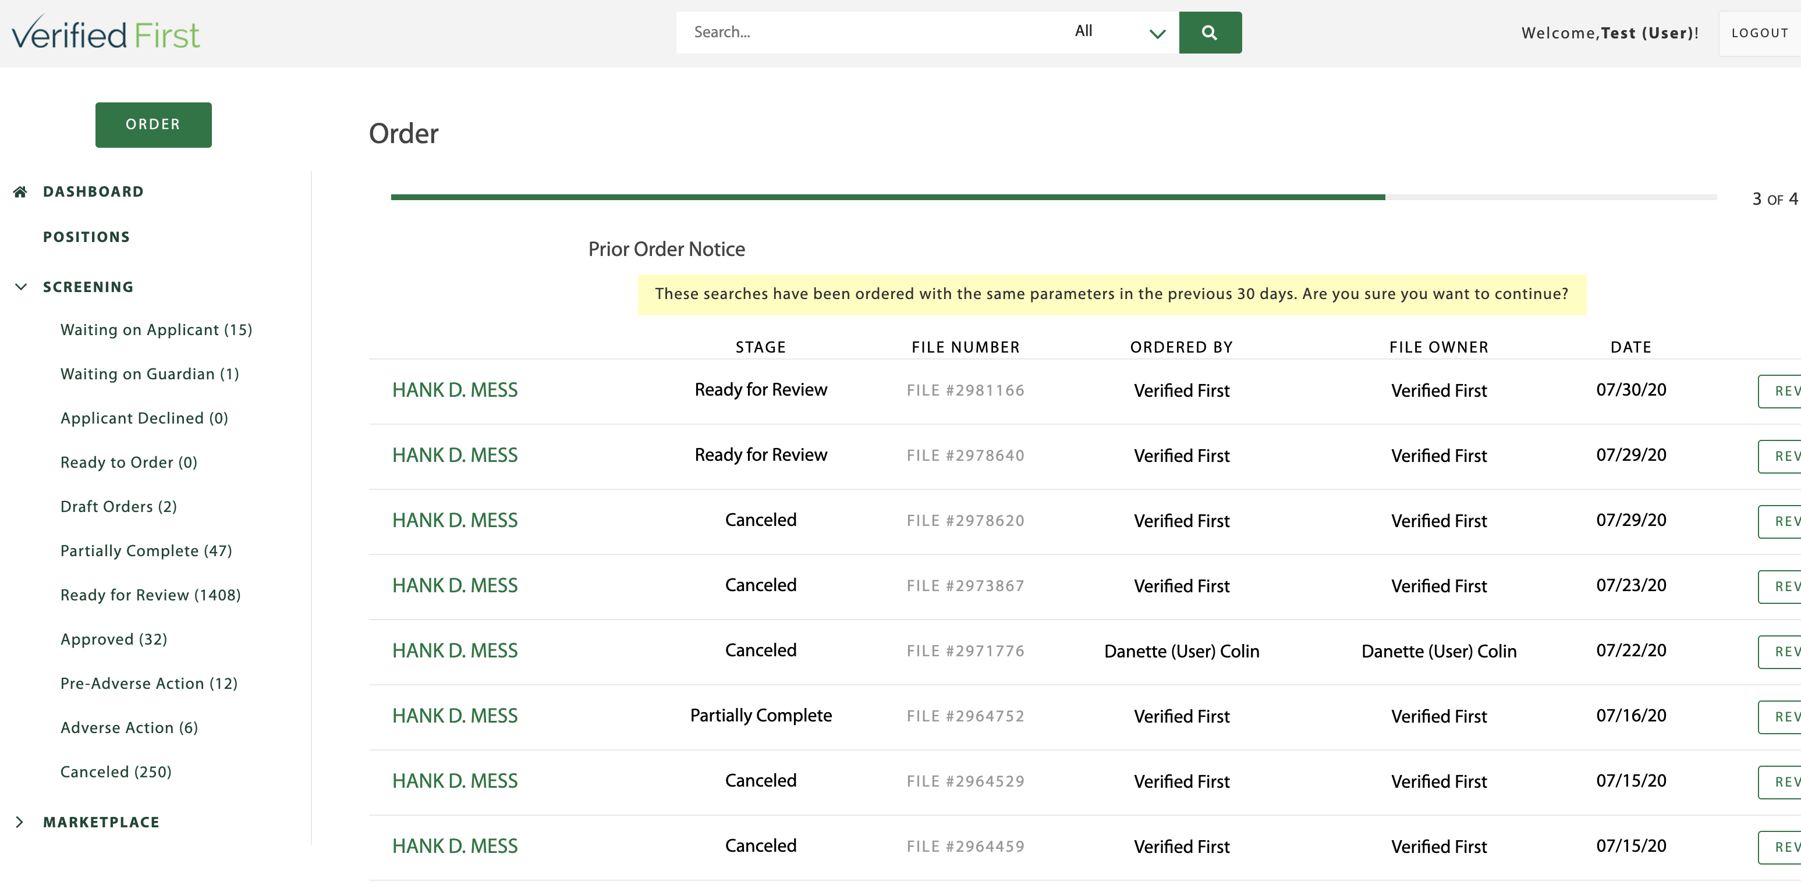
Task: Open the Positions menu item
Action: click(87, 237)
